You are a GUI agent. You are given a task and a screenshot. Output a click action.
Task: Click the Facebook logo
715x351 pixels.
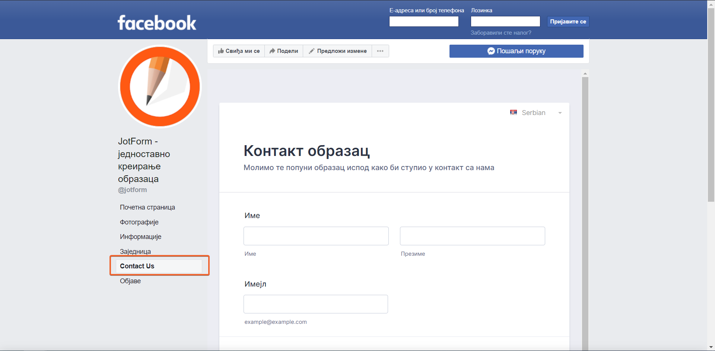tap(157, 23)
